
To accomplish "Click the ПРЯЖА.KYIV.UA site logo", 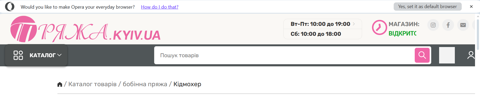I will (x=85, y=29).
